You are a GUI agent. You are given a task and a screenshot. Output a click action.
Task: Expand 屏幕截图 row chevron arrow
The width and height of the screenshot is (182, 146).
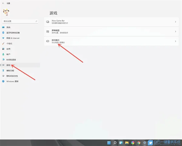point(176,32)
